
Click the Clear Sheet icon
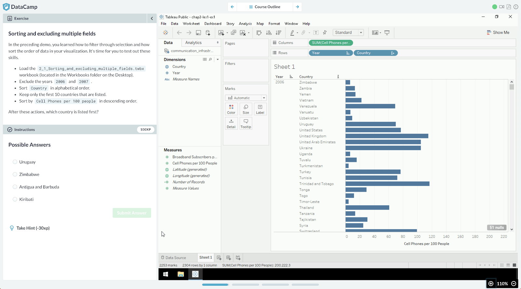243,33
